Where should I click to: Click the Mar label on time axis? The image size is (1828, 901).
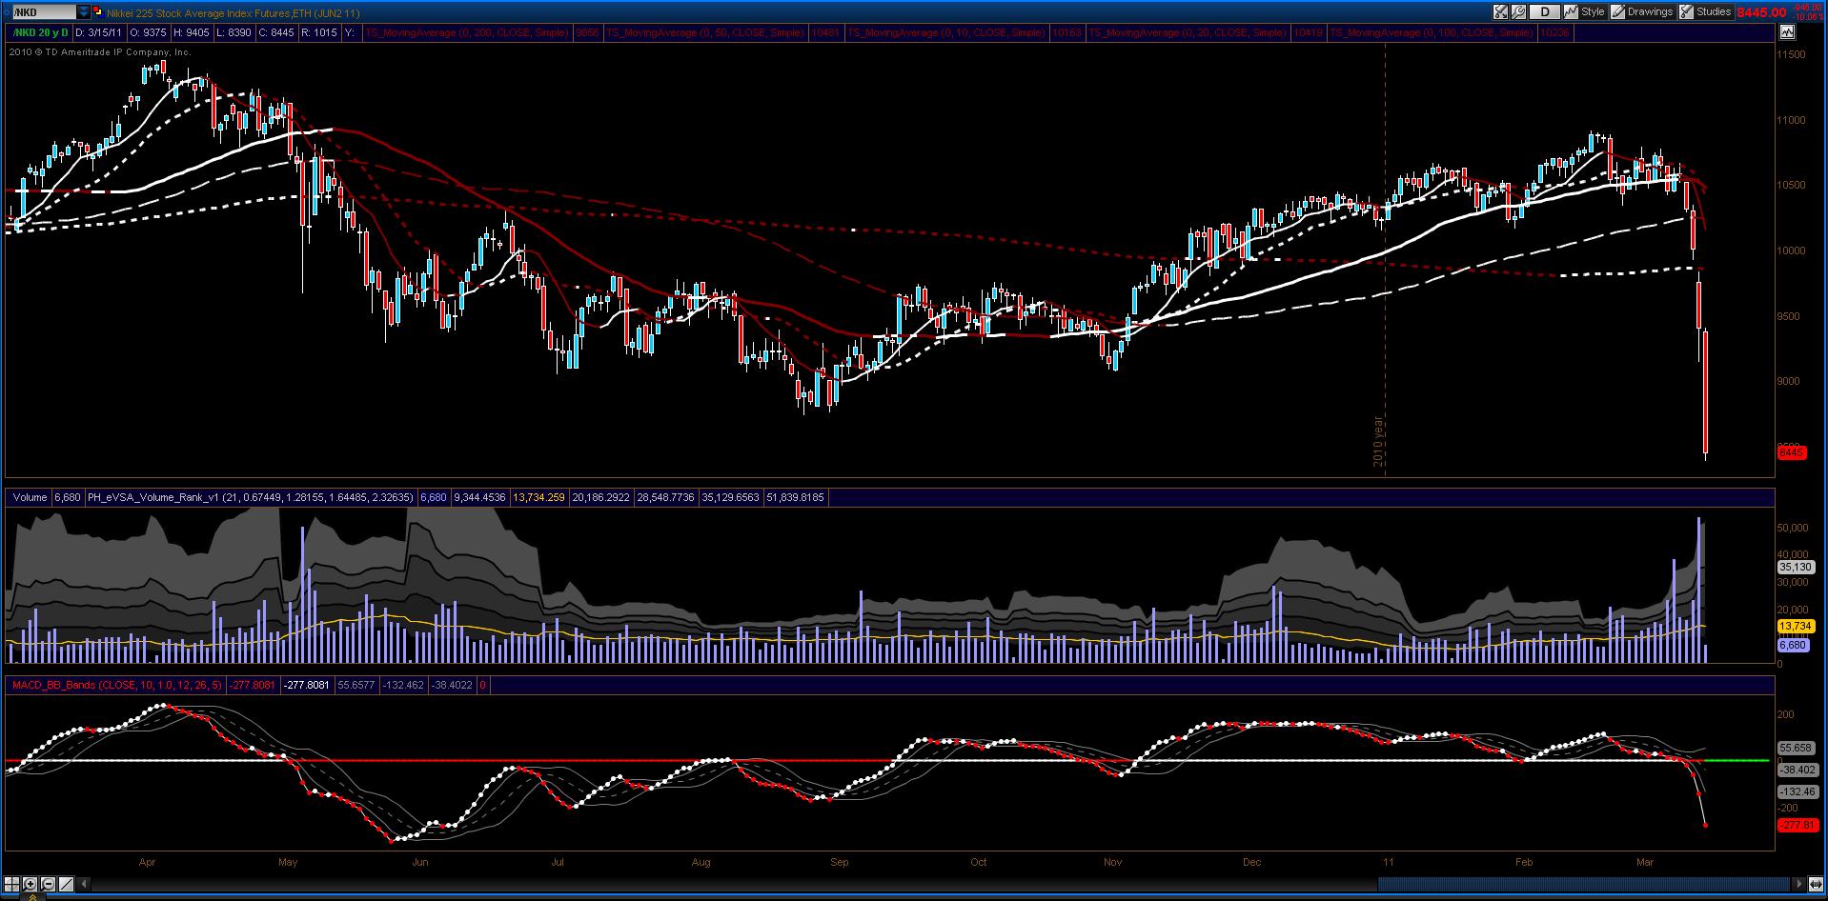[x=1644, y=862]
